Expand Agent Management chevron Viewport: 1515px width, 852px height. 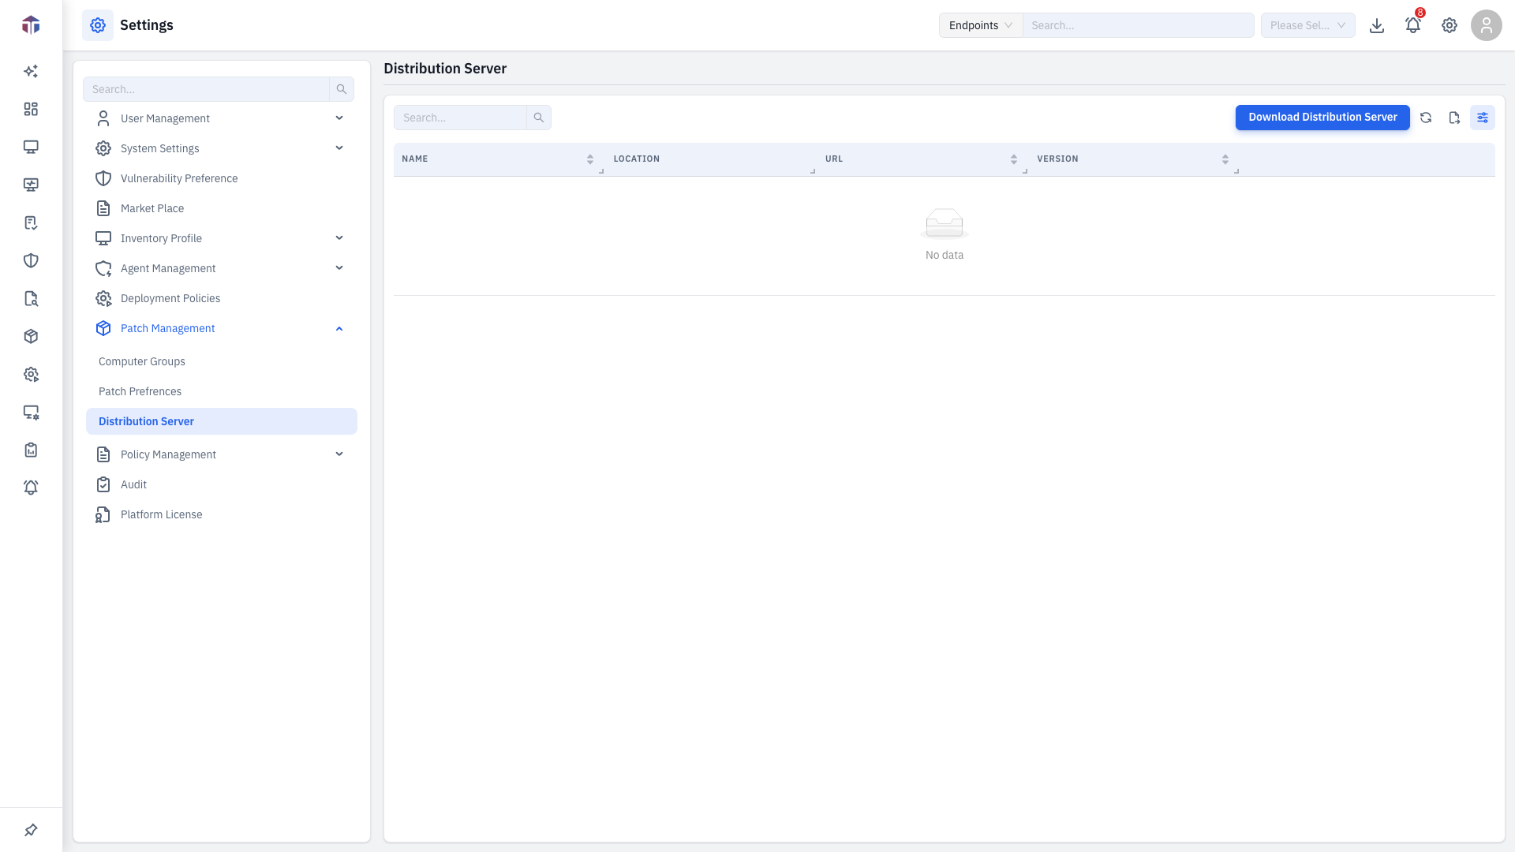click(x=339, y=268)
